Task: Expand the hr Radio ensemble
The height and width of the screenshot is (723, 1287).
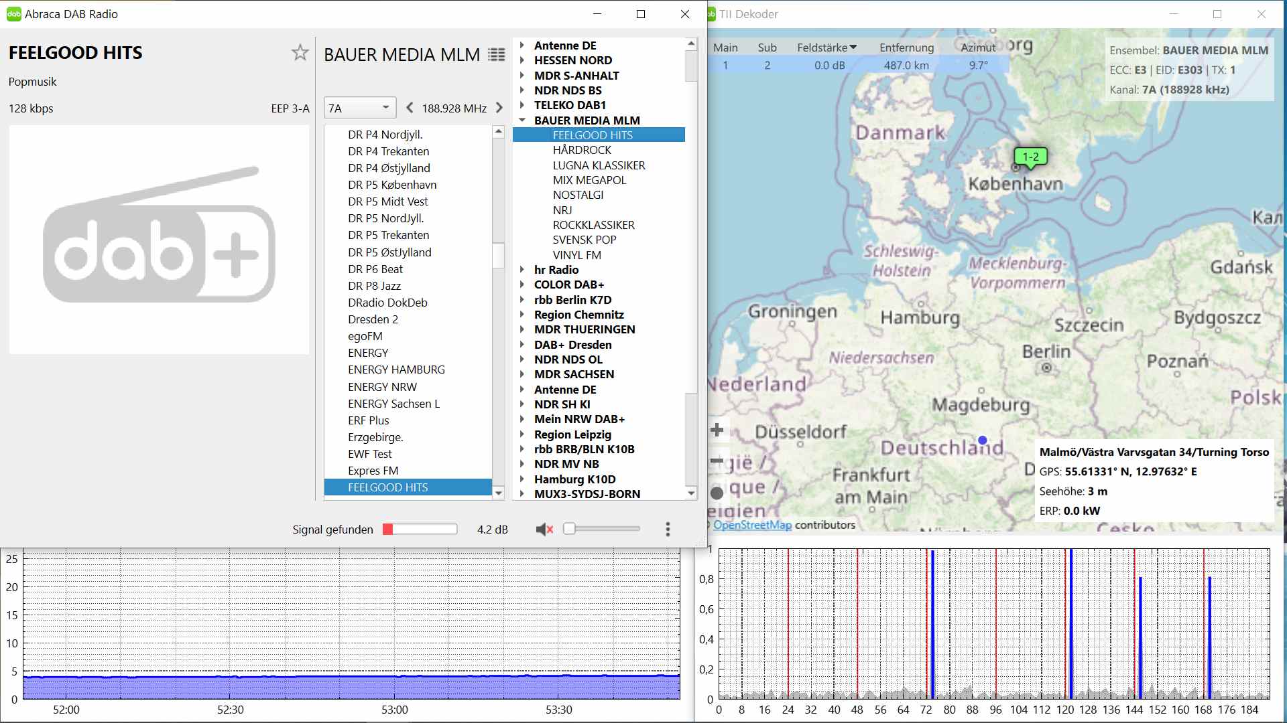Action: click(x=522, y=270)
